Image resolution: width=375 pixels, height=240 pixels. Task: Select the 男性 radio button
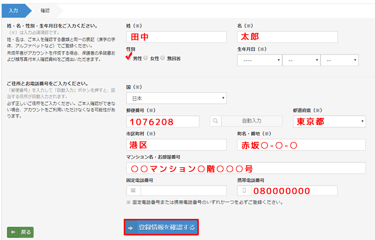(128, 58)
